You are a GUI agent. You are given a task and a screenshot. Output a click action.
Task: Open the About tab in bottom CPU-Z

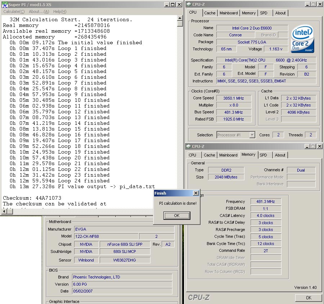click(x=280, y=155)
